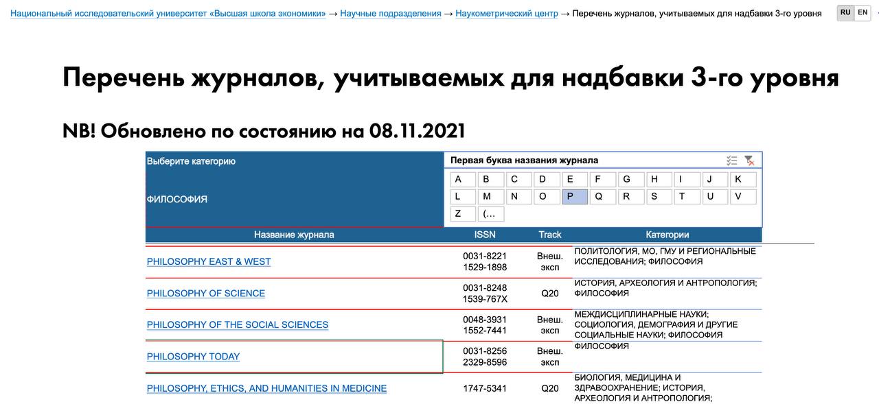
Task: Filter journals by letter M
Action: tap(491, 197)
